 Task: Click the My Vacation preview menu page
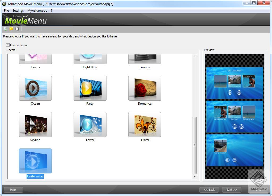click(235, 83)
